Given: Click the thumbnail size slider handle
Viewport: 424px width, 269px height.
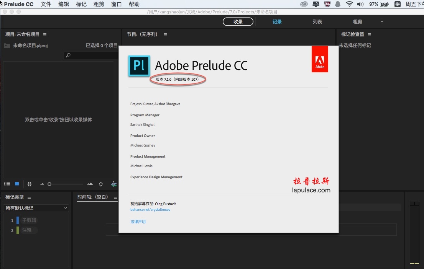Looking at the screenshot, I should pyautogui.click(x=49, y=184).
